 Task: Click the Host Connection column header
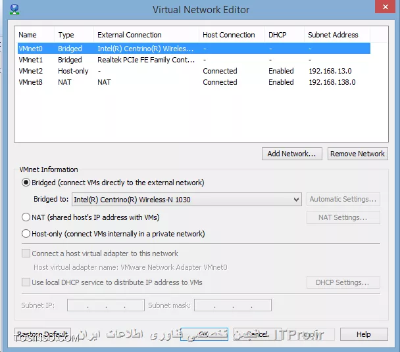tap(232, 35)
